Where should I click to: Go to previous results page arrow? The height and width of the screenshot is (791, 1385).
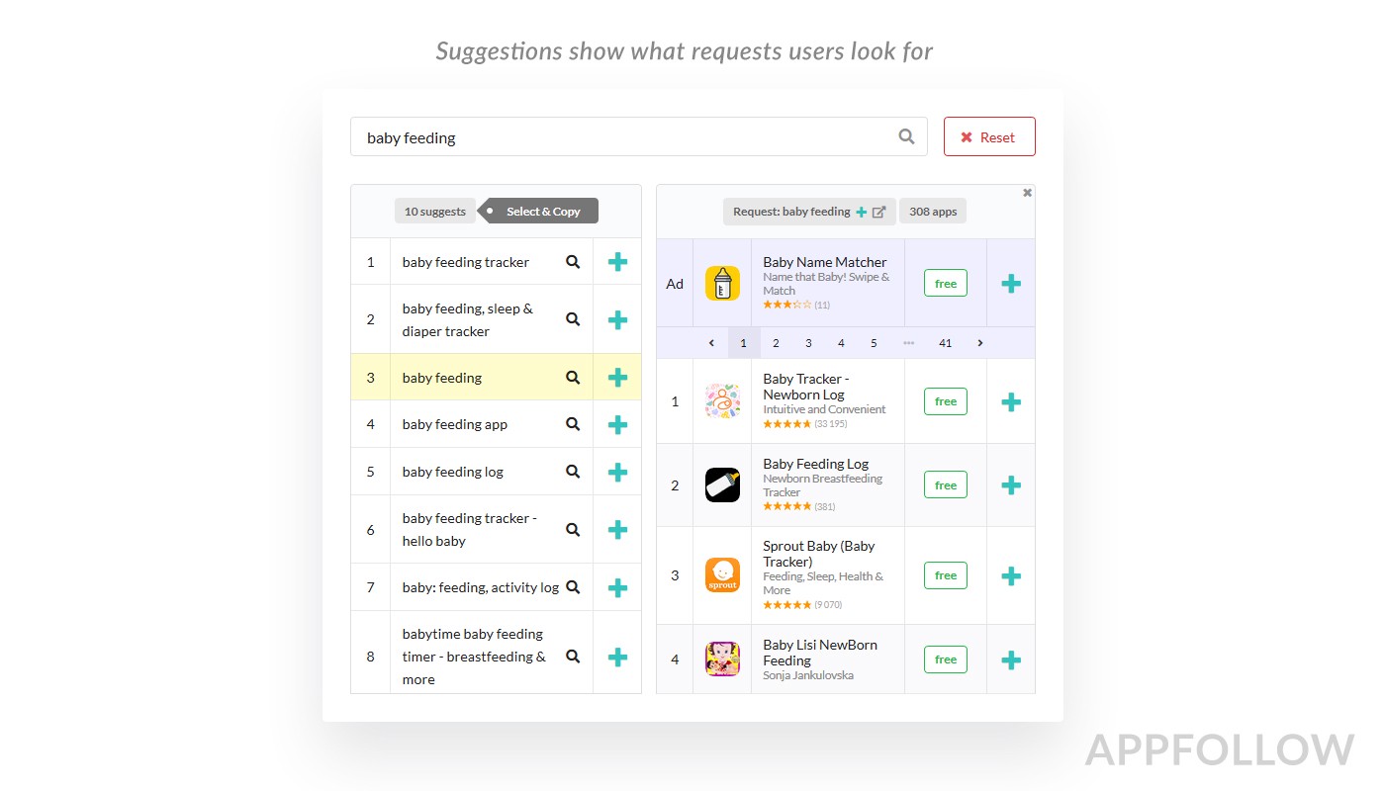point(711,343)
